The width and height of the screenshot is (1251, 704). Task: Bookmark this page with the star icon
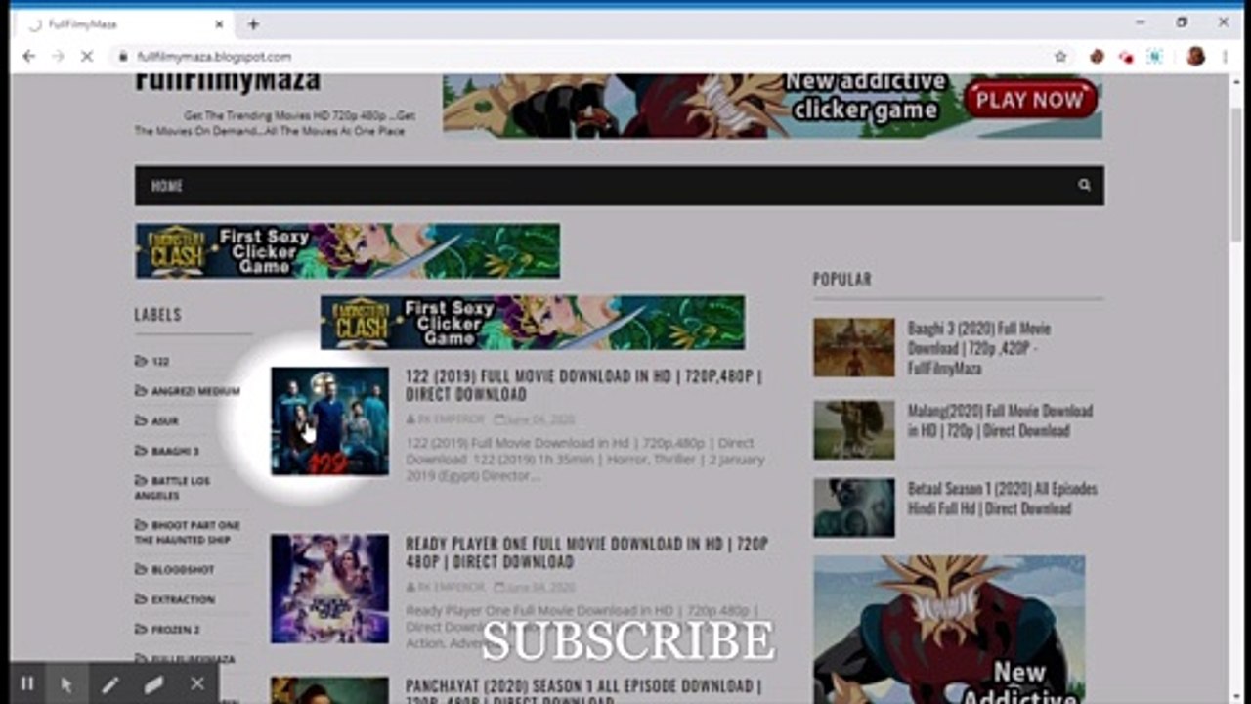(x=1060, y=57)
